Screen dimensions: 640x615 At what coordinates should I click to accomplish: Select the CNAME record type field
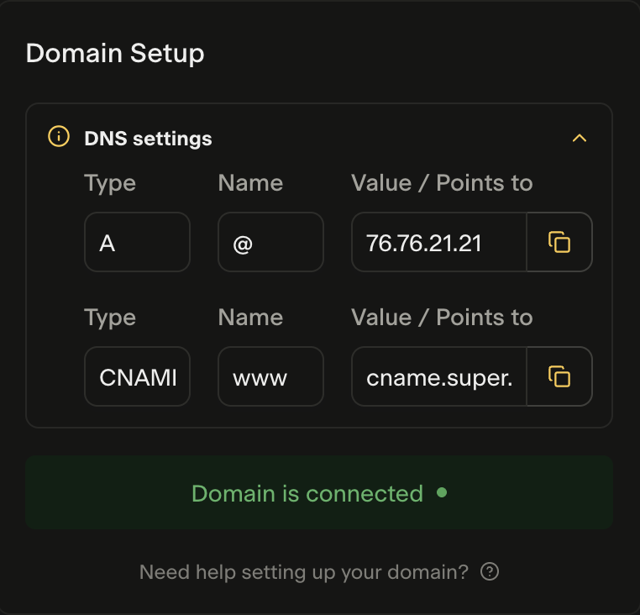[x=137, y=376]
